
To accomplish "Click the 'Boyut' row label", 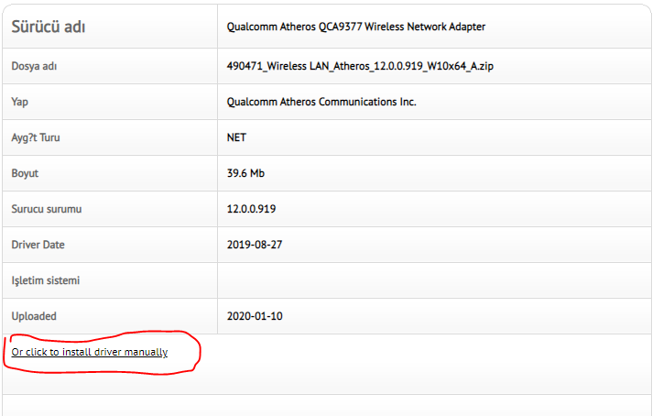I will click(x=25, y=173).
